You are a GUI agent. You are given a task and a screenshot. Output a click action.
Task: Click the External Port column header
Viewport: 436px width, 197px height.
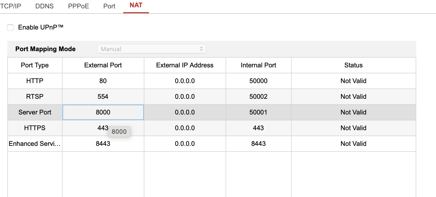click(103, 65)
